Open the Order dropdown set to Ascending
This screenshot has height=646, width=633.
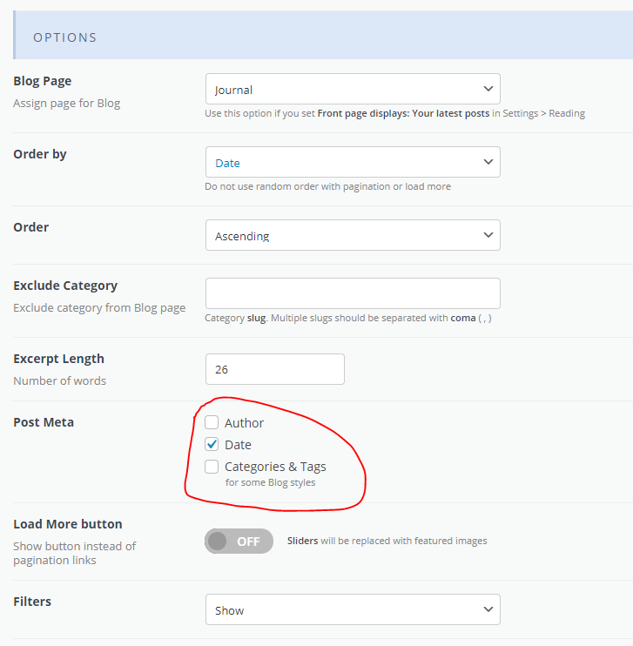tap(353, 235)
